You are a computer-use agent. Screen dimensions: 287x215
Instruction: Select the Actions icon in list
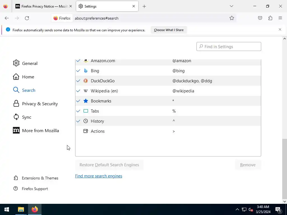coord(86,131)
